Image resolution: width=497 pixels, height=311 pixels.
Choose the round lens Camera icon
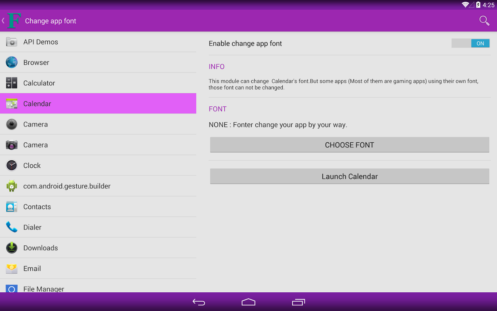12,124
